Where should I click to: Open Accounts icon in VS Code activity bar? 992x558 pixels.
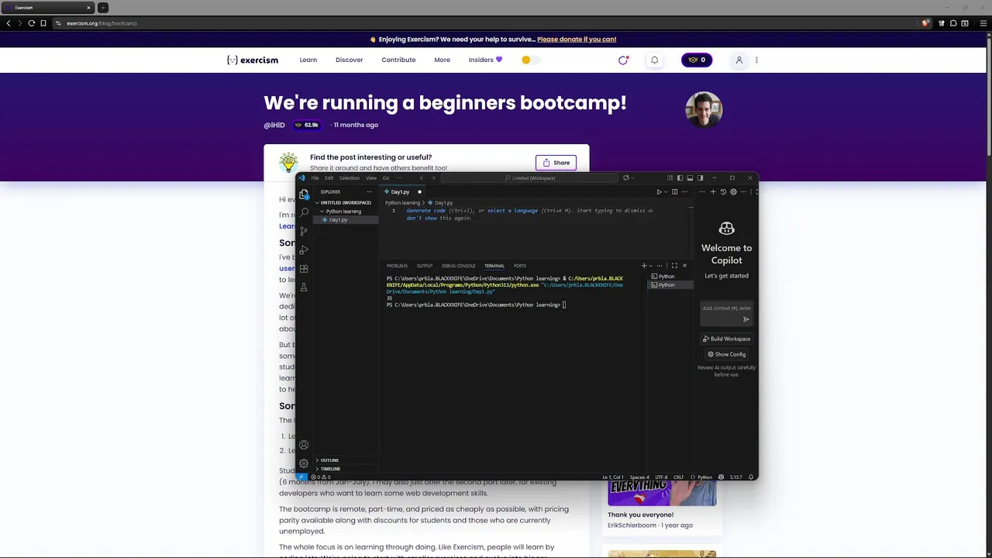point(304,445)
